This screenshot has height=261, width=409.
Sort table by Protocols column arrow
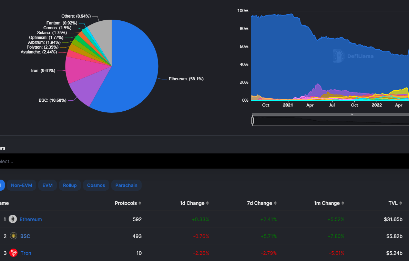coord(140,203)
